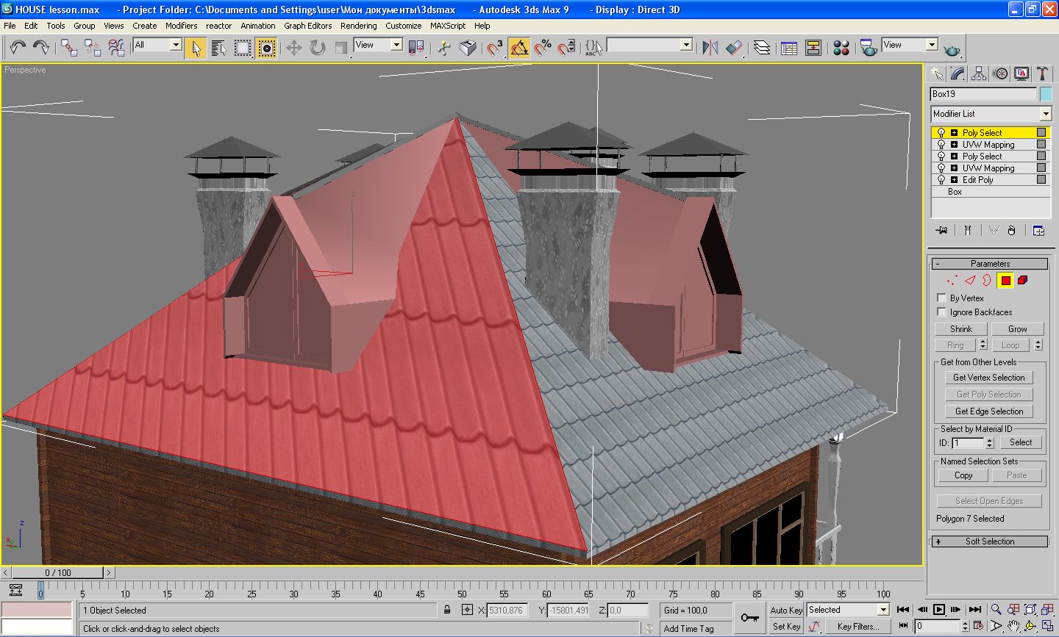Open the Schematic View icon
Screen dimensions: 1059x637
[x=813, y=48]
